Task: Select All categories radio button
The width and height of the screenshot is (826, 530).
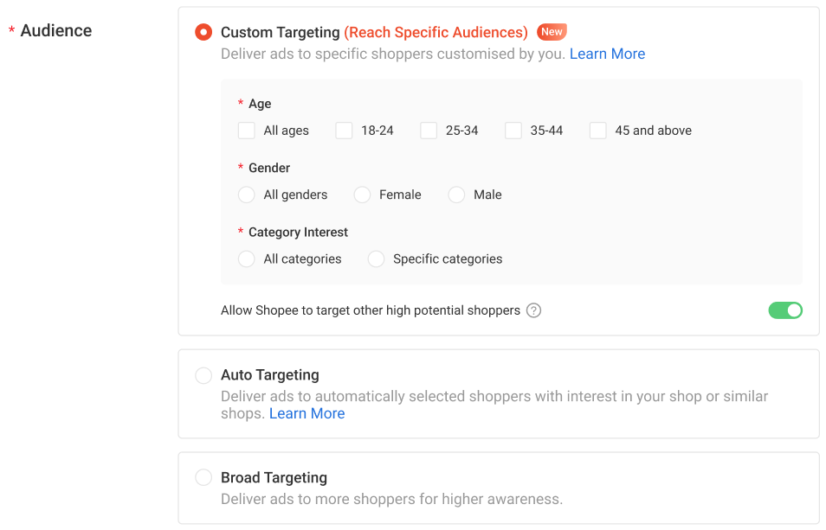Action: pos(247,259)
